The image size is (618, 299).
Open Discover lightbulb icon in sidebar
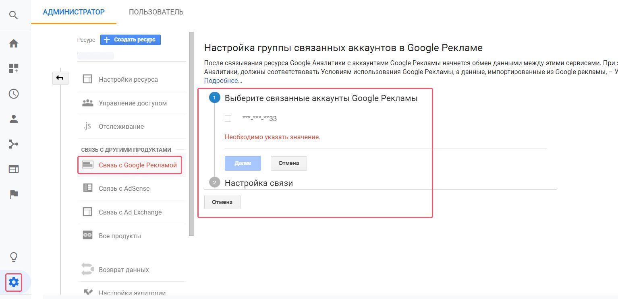pyautogui.click(x=14, y=257)
